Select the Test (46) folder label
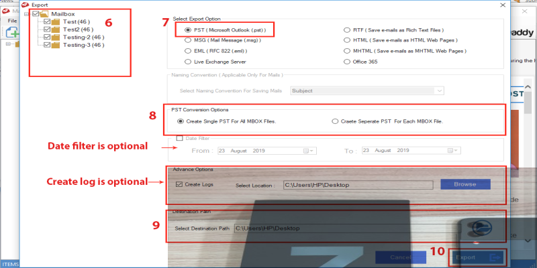This screenshot has width=537, height=268. [77, 22]
